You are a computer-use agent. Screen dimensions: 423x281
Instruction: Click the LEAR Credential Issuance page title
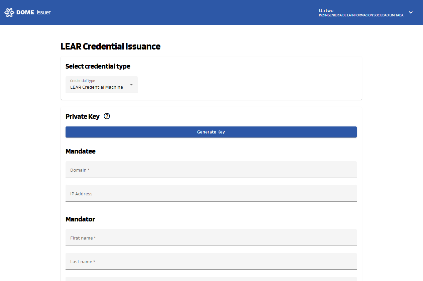(110, 46)
